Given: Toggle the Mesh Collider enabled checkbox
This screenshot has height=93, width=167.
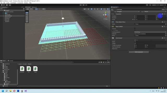Looking at the screenshot, I should click(x=115, y=27).
